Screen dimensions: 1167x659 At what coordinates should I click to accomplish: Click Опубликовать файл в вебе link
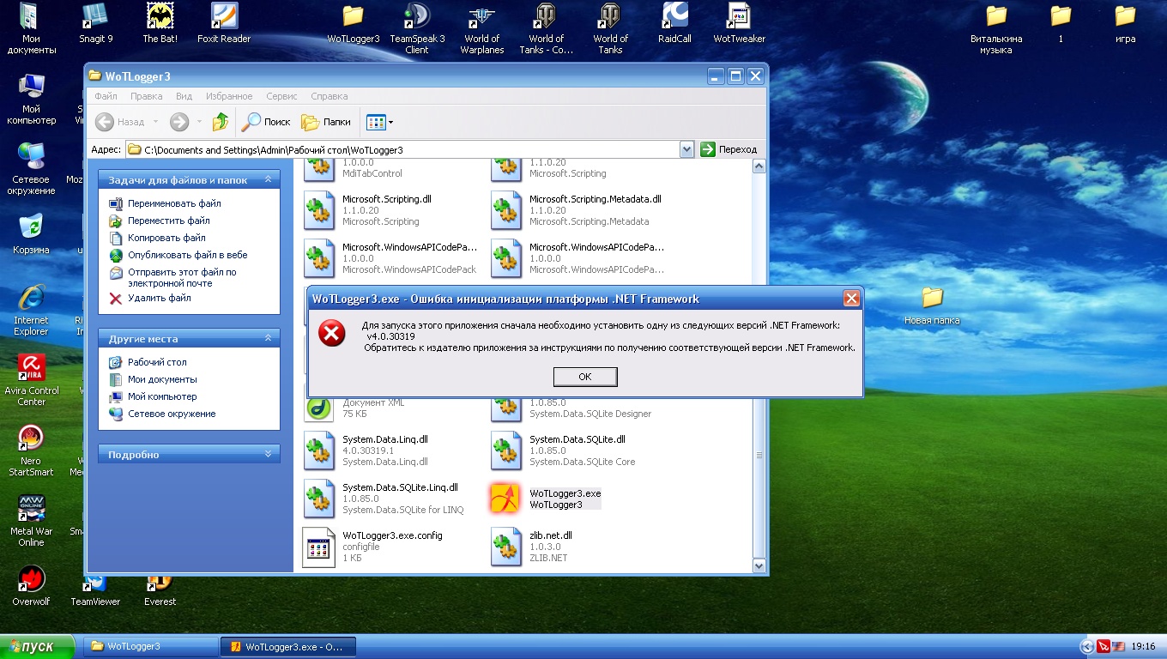point(187,255)
